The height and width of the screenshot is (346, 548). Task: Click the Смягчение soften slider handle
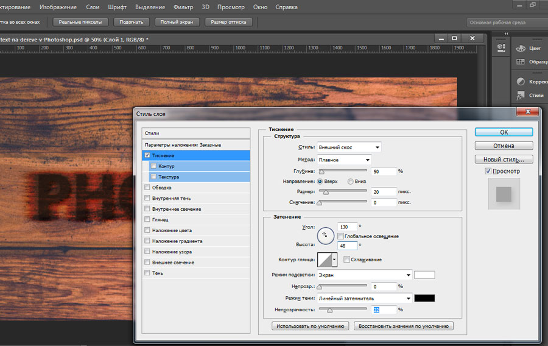[x=319, y=203]
